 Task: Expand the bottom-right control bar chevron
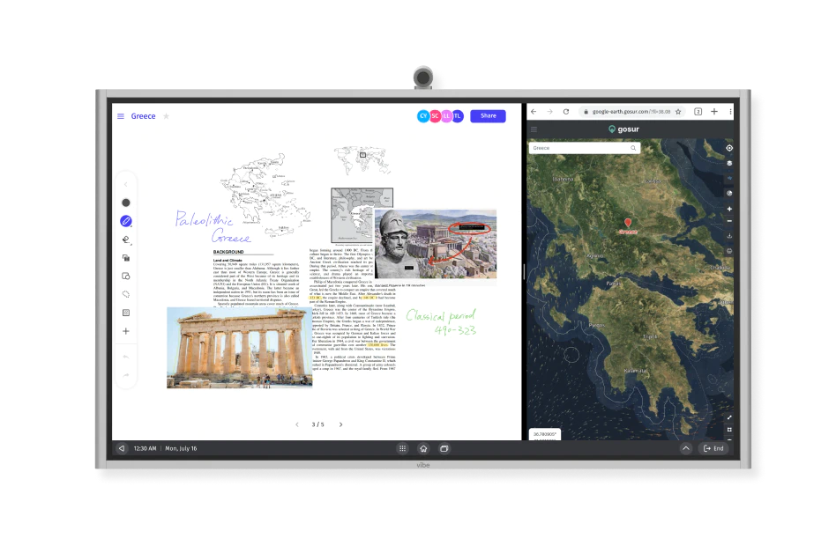click(686, 447)
